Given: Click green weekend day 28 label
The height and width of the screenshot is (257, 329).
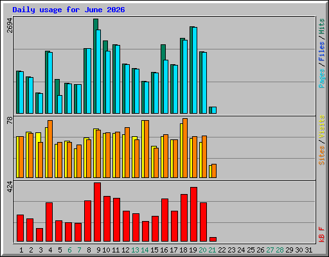Looking at the screenshot, I should [280, 250].
